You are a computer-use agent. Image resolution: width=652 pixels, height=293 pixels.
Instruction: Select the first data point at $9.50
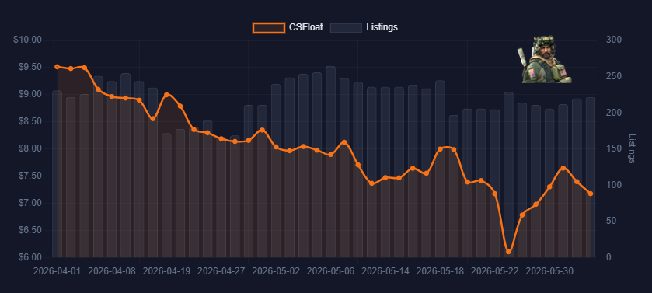pos(57,67)
